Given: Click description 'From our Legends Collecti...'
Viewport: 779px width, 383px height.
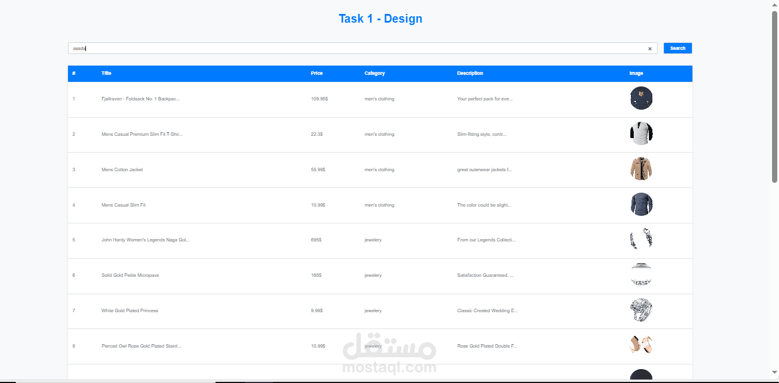Looking at the screenshot, I should point(486,240).
